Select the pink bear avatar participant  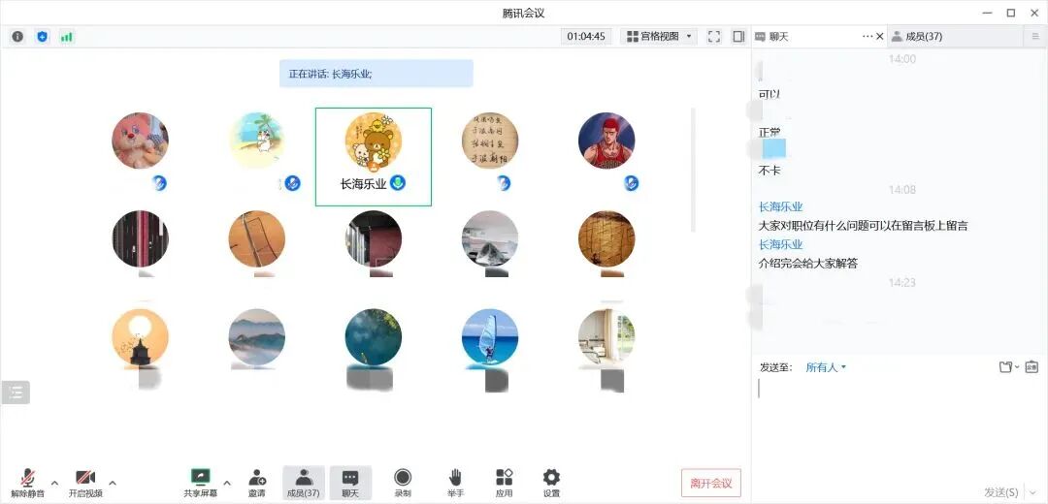141,141
